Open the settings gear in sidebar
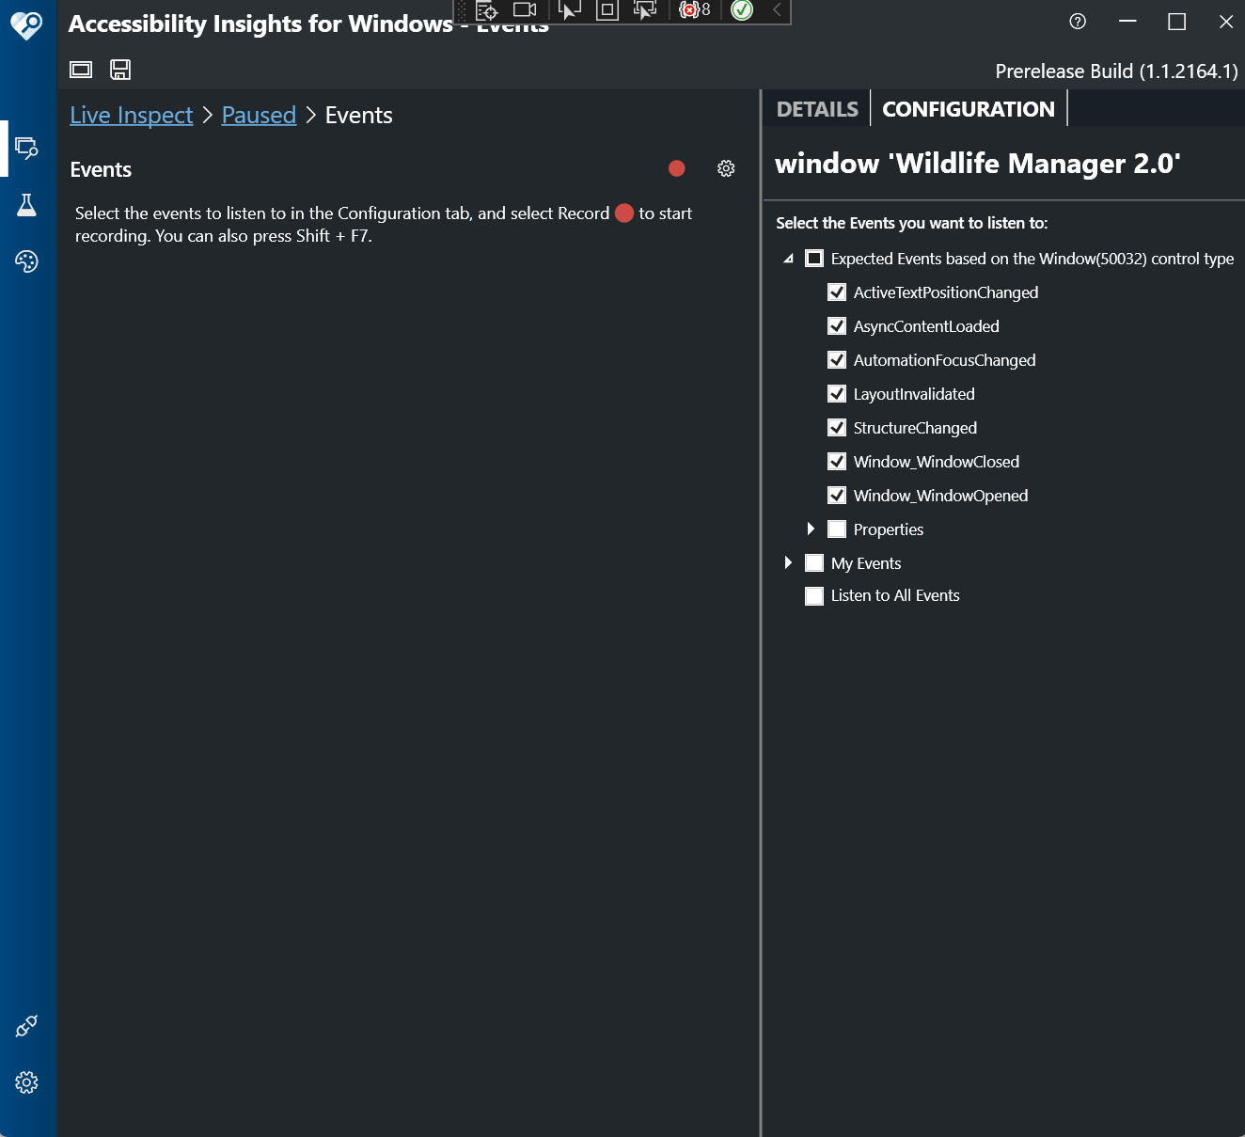The image size is (1245, 1137). point(26,1082)
